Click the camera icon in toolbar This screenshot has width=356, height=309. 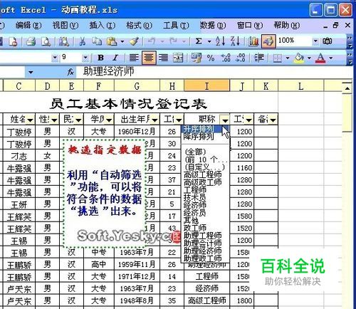tap(328, 41)
